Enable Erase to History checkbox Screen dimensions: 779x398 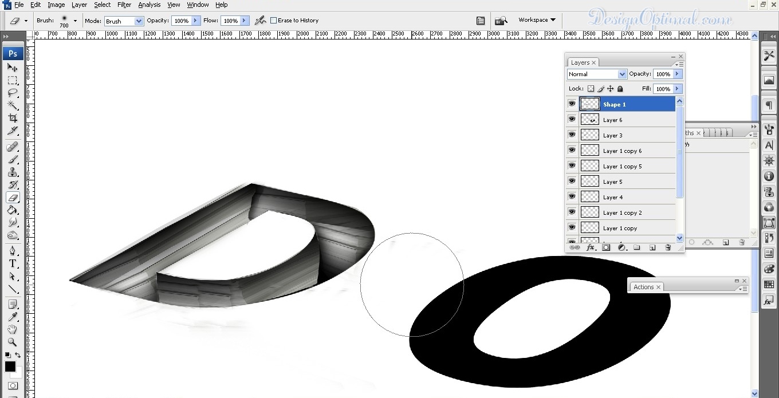pyautogui.click(x=274, y=20)
